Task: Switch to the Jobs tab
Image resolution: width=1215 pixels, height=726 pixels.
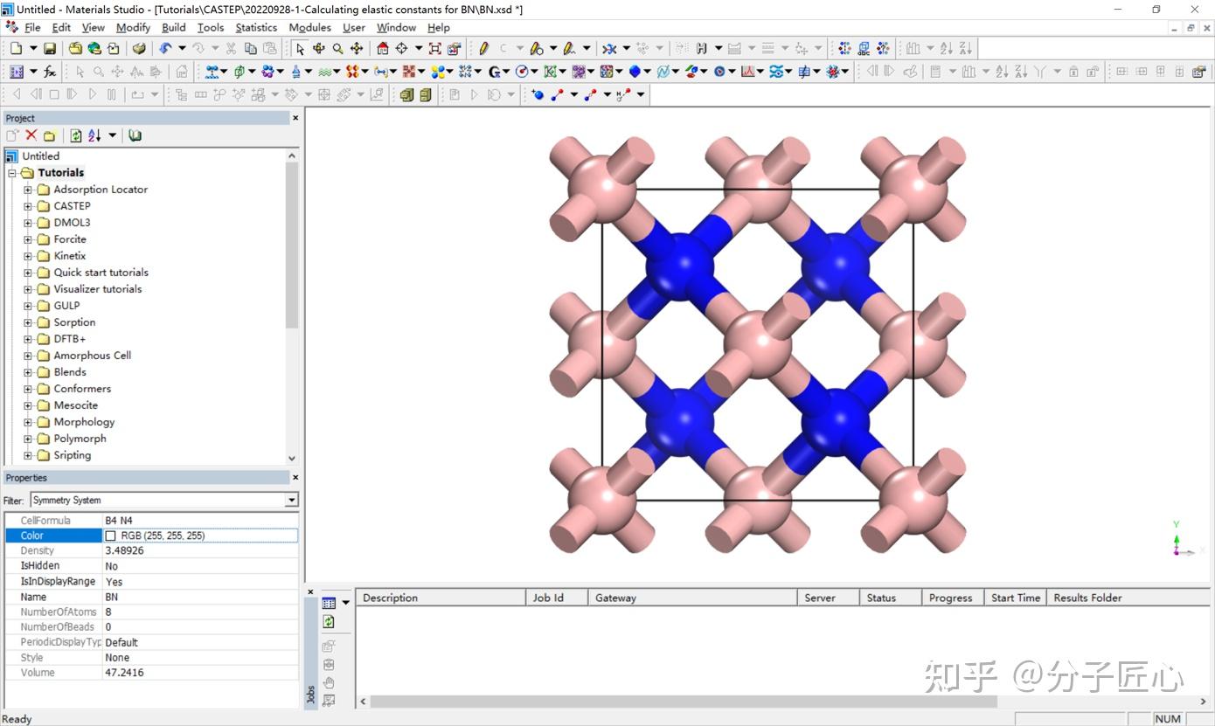Action: [x=311, y=693]
